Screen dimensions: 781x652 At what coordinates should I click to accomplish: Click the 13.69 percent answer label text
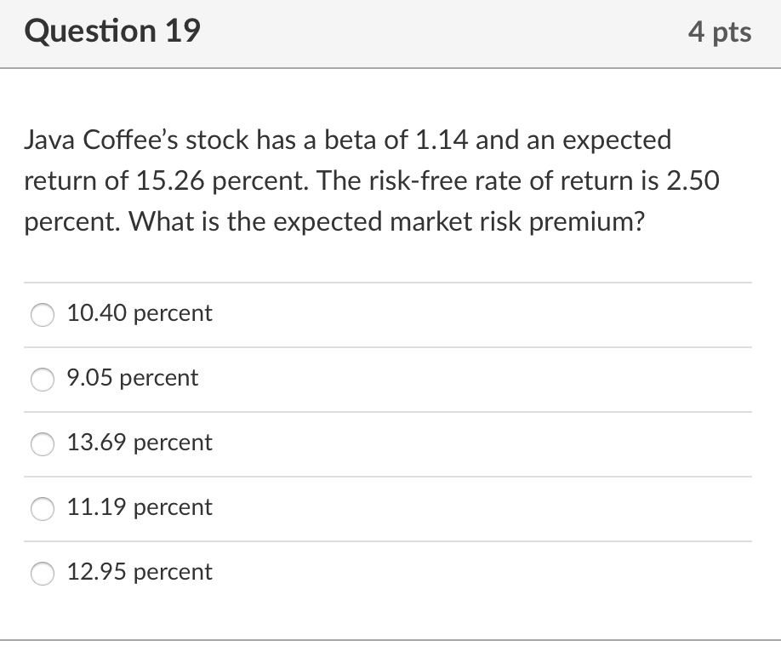pos(140,443)
